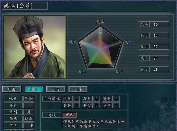Open the 關係 tab
Screen dimensions: 177x131
point(56,89)
